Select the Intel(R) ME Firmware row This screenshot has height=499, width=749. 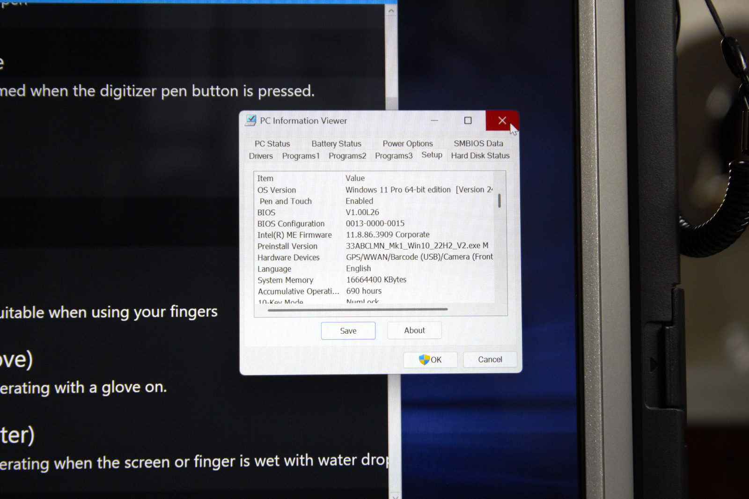point(374,235)
